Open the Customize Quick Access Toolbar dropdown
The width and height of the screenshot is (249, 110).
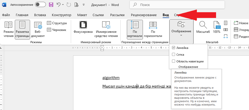click(x=84, y=5)
